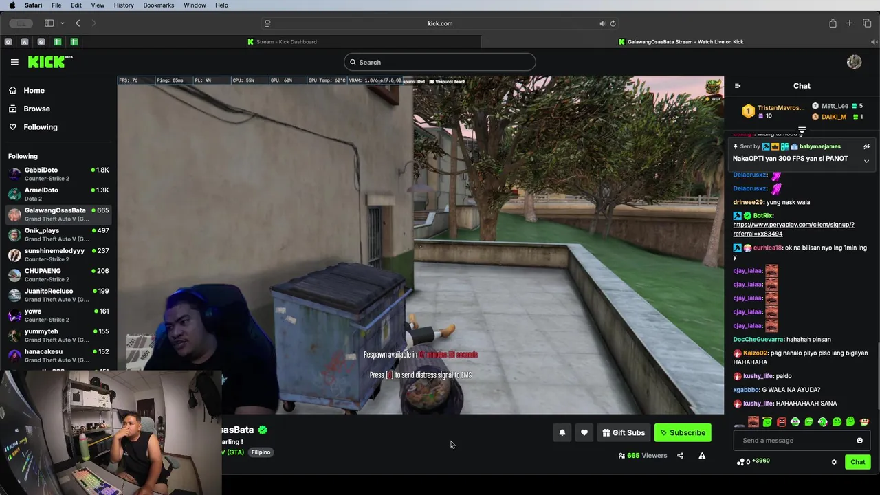Click the heart follow button
This screenshot has width=880, height=495.
click(584, 432)
